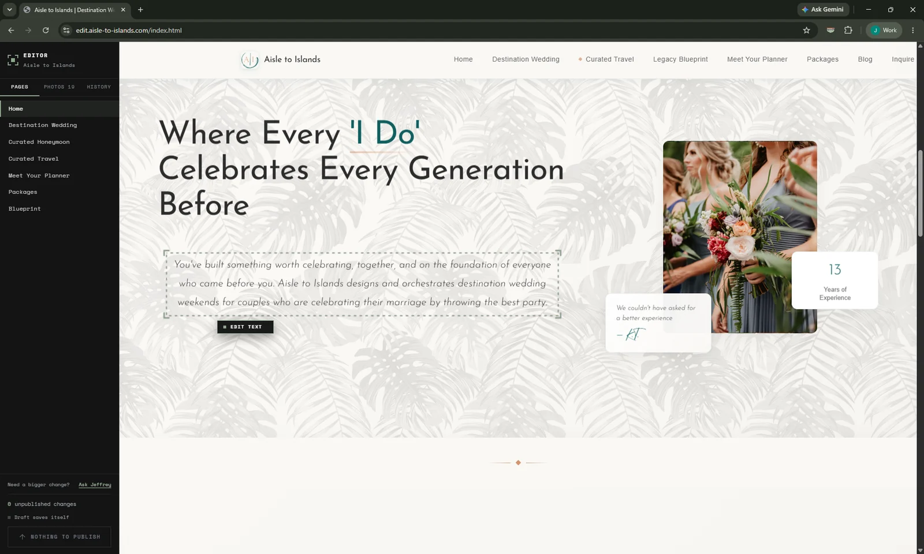The height and width of the screenshot is (554, 924).
Task: Close the Aisle to Islands tab
Action: (x=123, y=10)
